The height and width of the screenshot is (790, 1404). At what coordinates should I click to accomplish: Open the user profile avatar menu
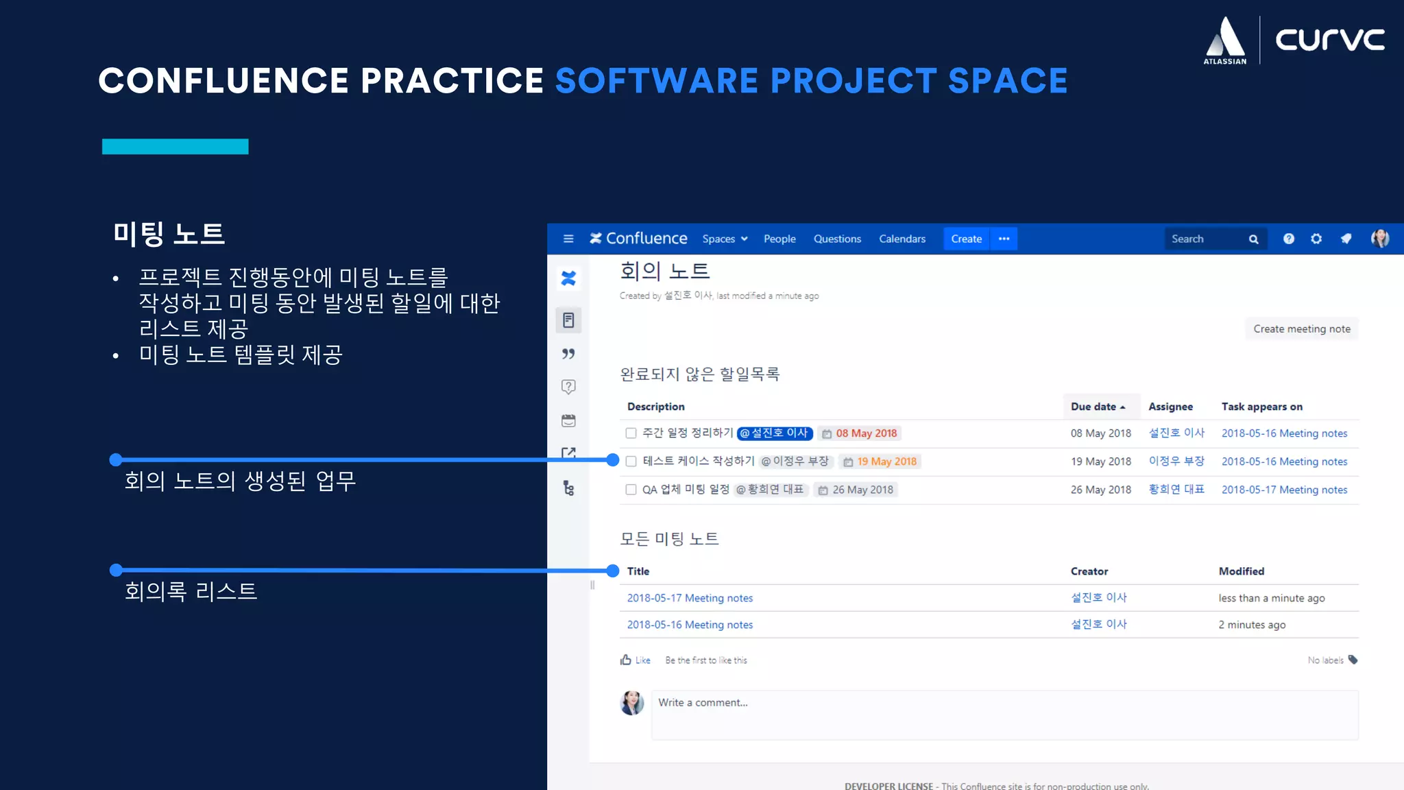pyautogui.click(x=1380, y=239)
